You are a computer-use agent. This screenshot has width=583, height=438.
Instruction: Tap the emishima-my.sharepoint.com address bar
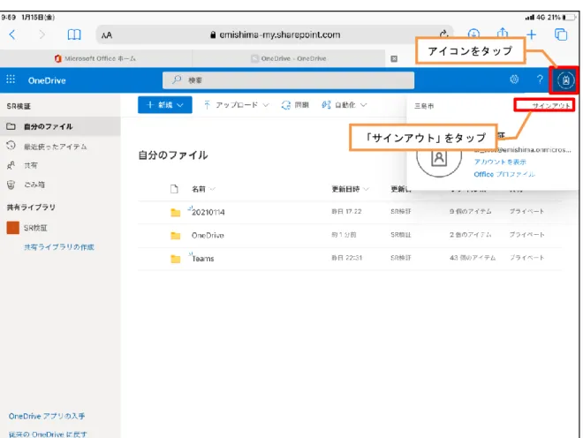(x=275, y=35)
